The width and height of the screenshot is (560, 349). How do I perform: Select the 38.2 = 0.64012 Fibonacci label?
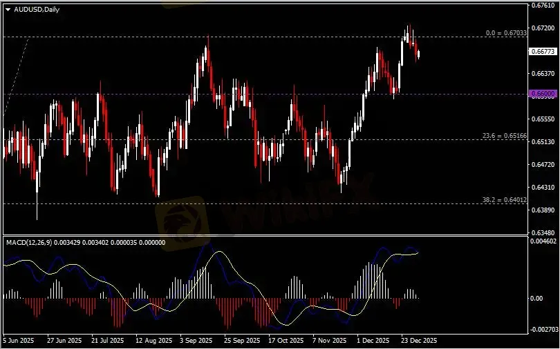[505, 200]
